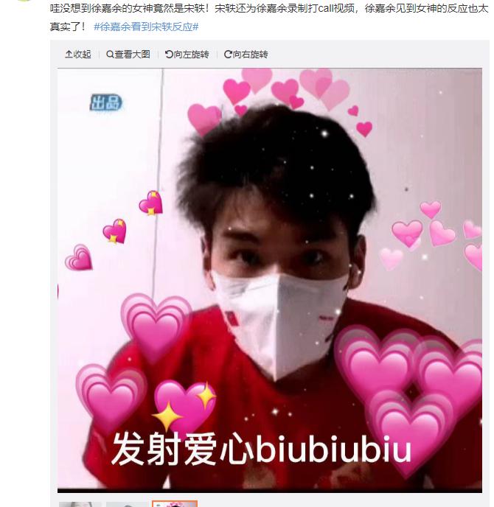Open full-size view via 查看大图 text

(x=132, y=55)
